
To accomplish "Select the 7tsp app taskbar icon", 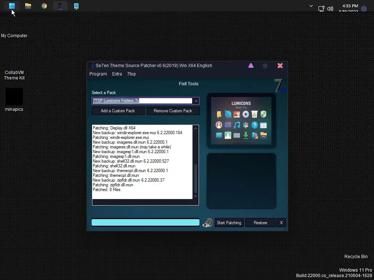I will coord(60,6).
